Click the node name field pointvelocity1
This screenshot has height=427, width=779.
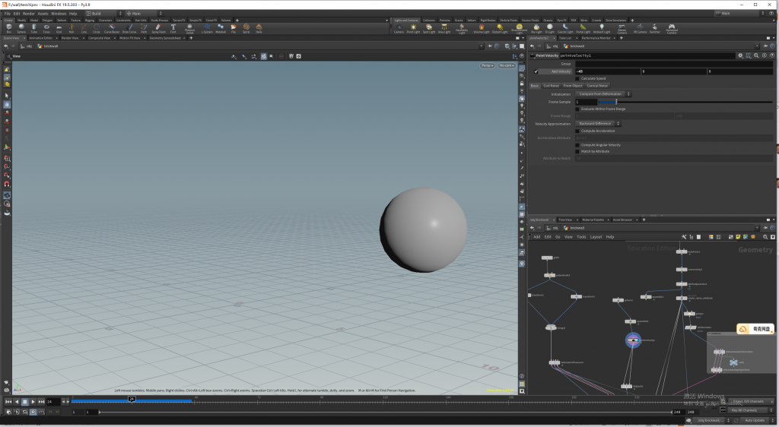(647, 55)
